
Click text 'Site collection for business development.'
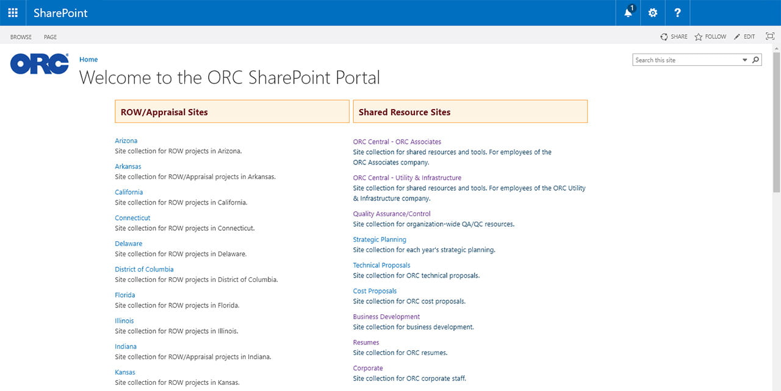coord(414,327)
